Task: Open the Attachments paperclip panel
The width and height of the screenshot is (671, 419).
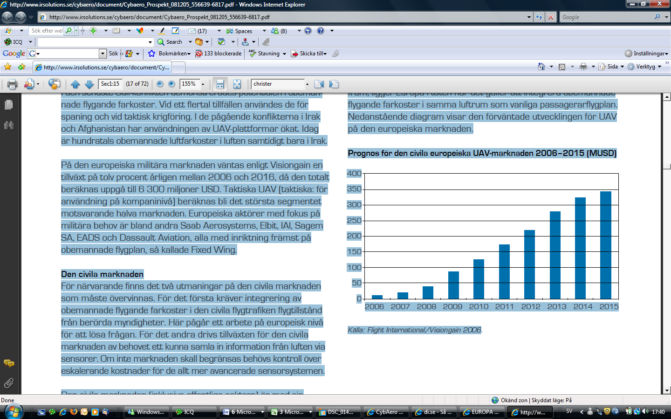Action: point(8,383)
